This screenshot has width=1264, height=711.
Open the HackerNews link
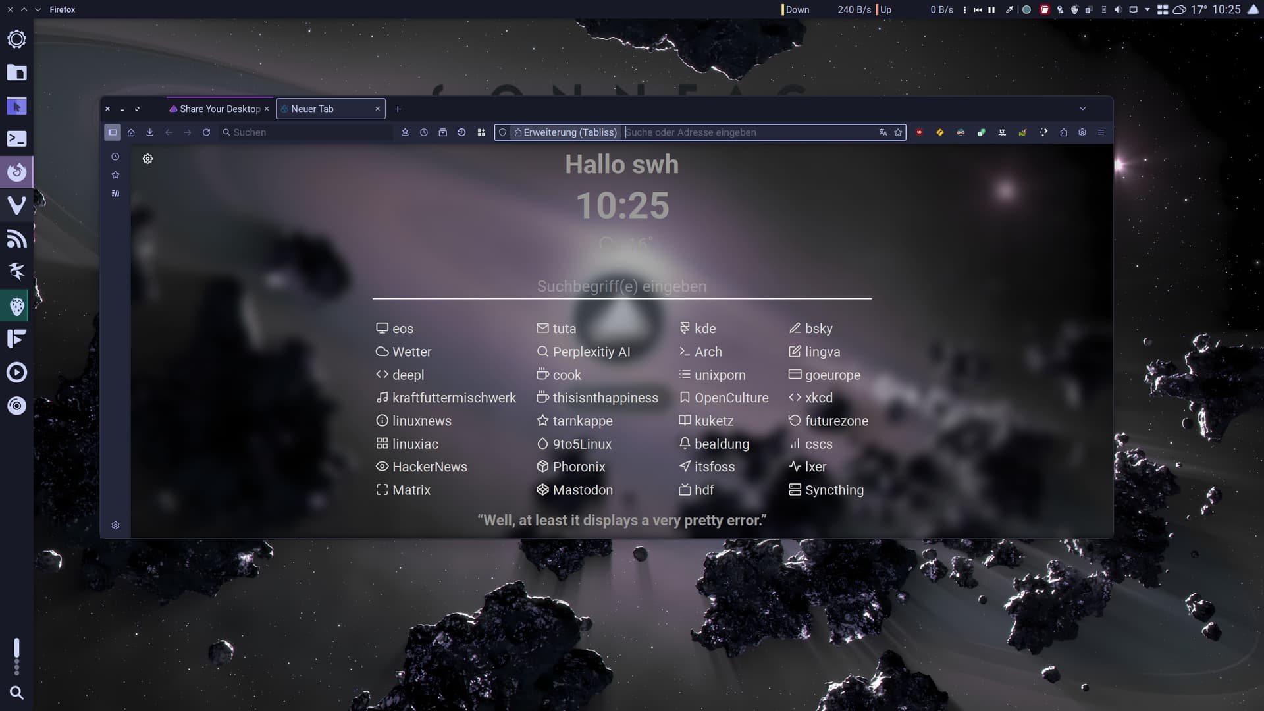(x=421, y=467)
